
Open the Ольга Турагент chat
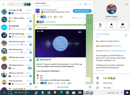pos(16,75)
